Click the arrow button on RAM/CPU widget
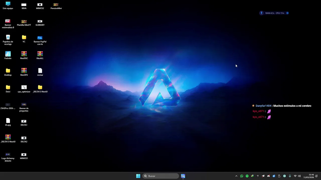321x180 pixels. click(287, 13)
